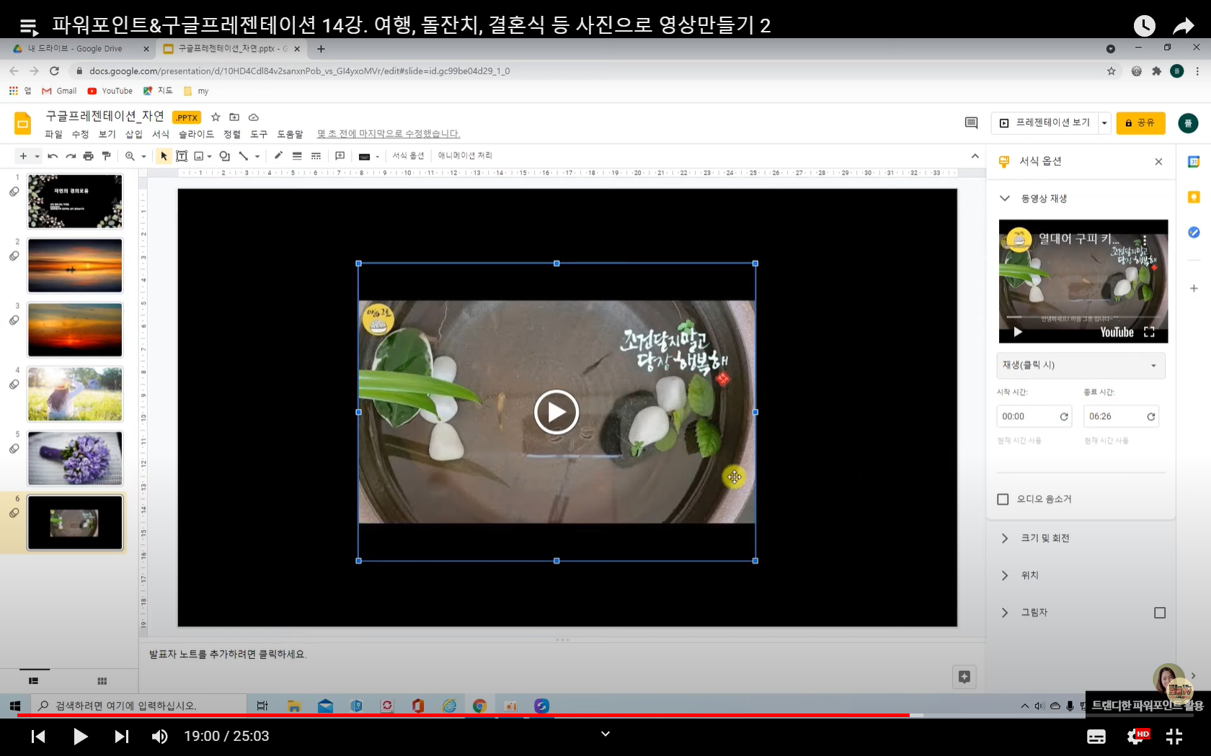Switch to grid view icon
Image resolution: width=1211 pixels, height=756 pixels.
click(x=102, y=681)
